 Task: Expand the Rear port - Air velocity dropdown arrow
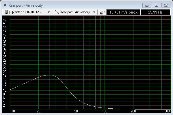(94, 12)
